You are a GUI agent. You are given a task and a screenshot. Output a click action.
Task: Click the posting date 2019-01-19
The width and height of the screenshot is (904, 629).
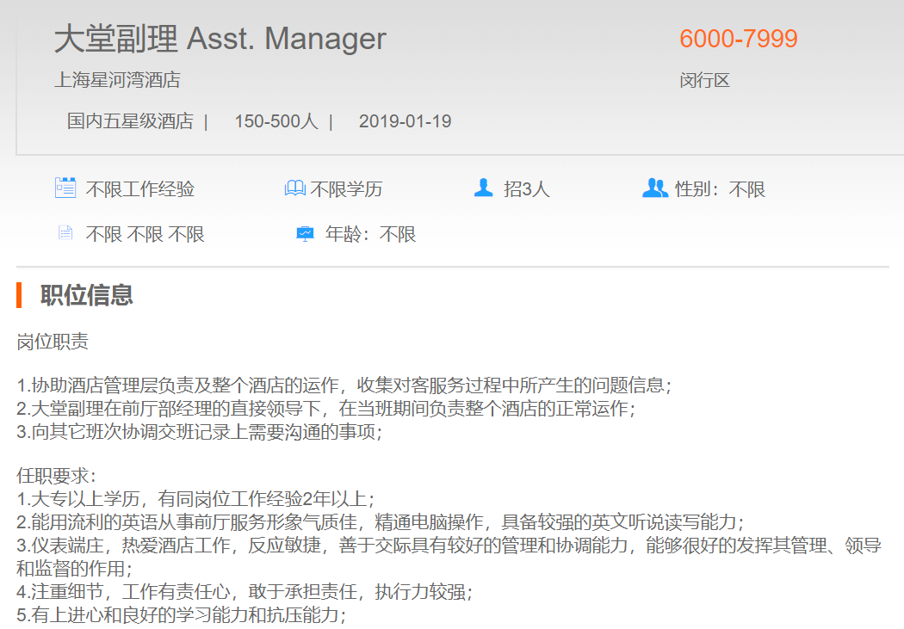coord(405,121)
